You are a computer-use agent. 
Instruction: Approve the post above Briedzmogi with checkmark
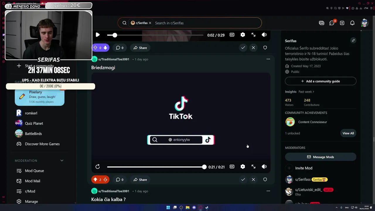243,47
